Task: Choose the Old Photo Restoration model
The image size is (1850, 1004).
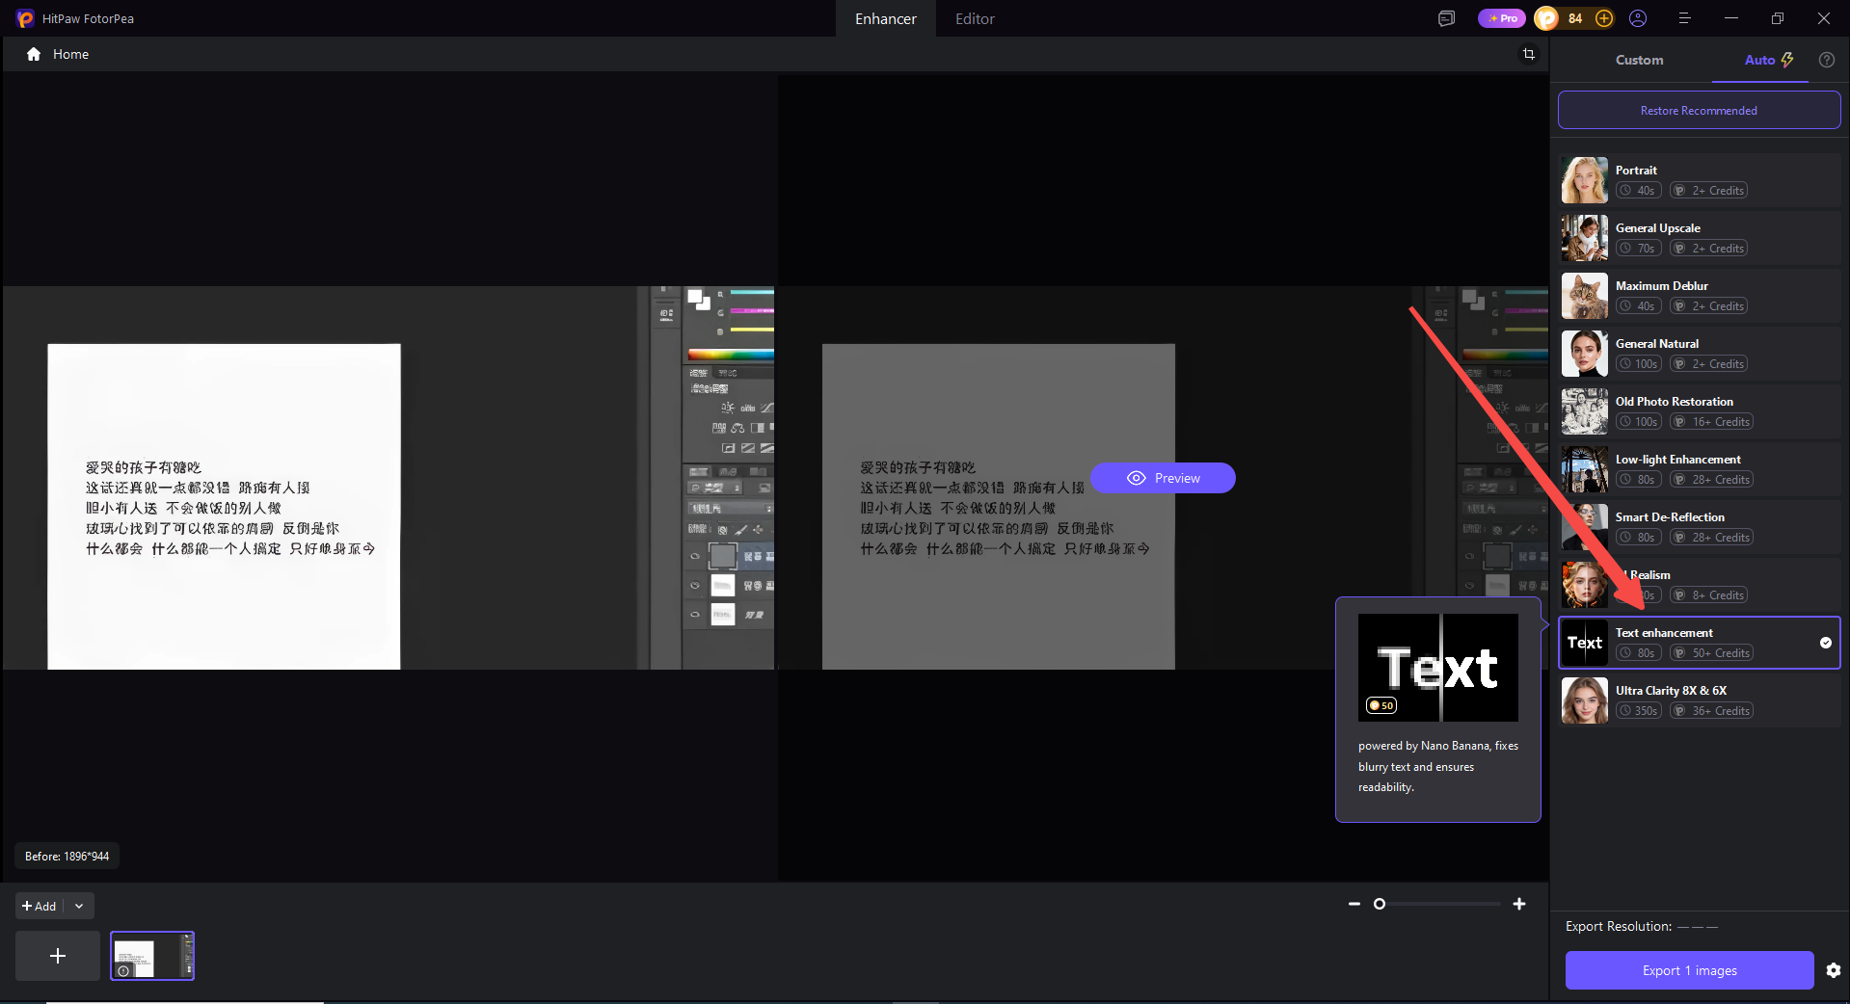Action: click(1700, 411)
